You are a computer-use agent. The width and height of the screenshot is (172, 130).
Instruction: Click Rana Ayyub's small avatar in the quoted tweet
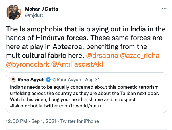coord(13,79)
